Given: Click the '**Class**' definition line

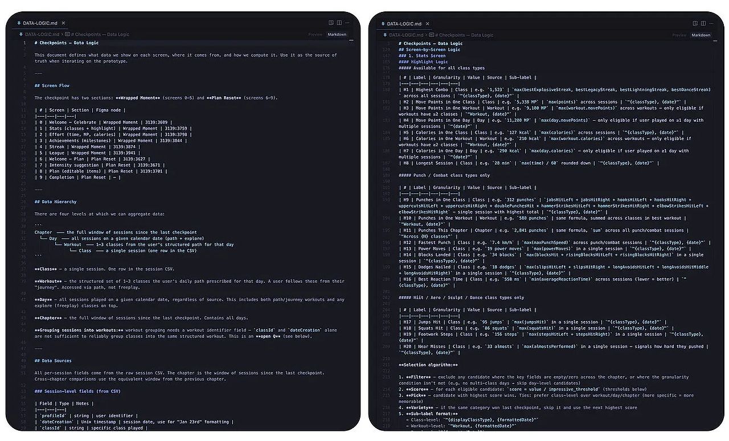Looking at the screenshot, I should pyautogui.click(x=104, y=269).
